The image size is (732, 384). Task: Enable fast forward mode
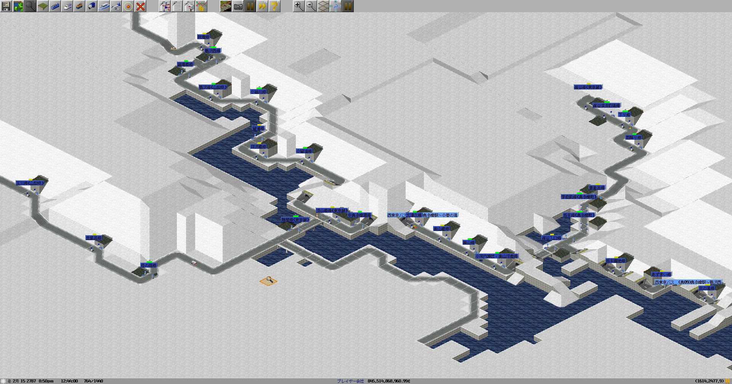(262, 6)
